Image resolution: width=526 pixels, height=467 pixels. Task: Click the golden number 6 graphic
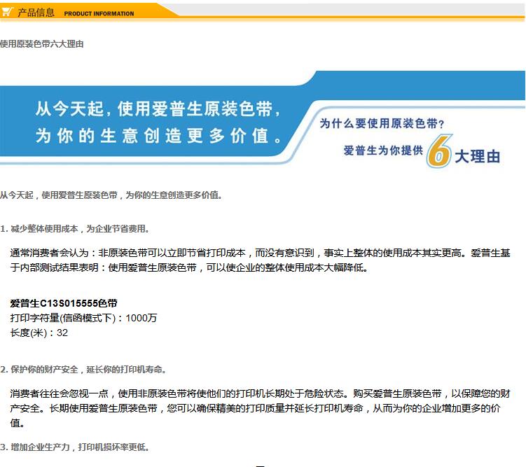pyautogui.click(x=439, y=151)
